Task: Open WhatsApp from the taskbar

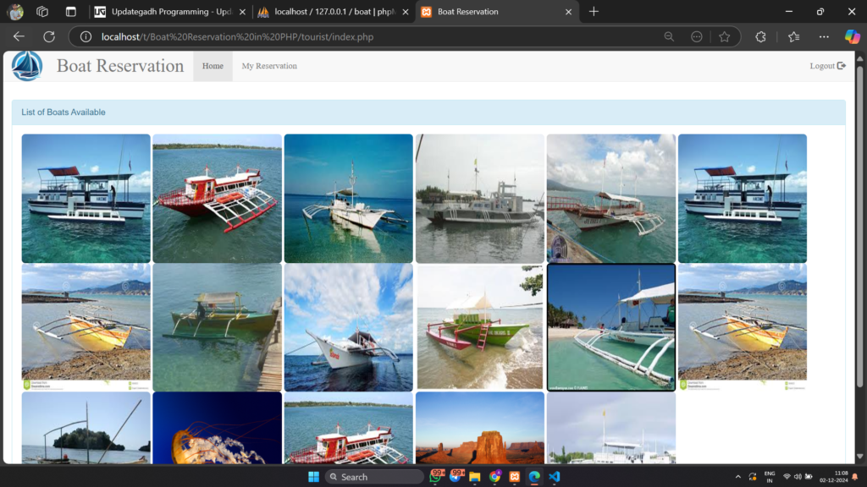Action: (436, 477)
